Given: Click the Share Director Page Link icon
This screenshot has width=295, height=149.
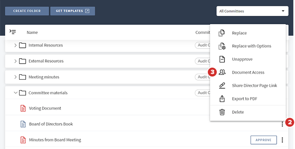Looking at the screenshot, I should [x=222, y=85].
